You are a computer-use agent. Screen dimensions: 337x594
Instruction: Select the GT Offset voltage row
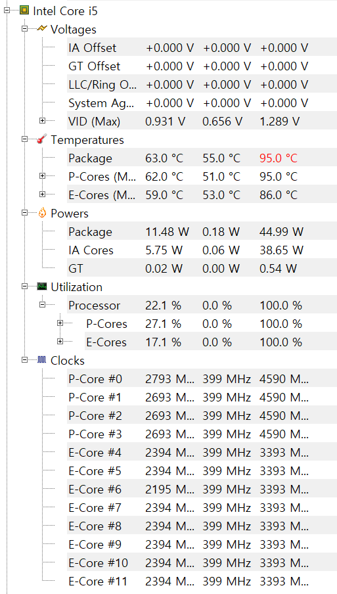click(202, 66)
